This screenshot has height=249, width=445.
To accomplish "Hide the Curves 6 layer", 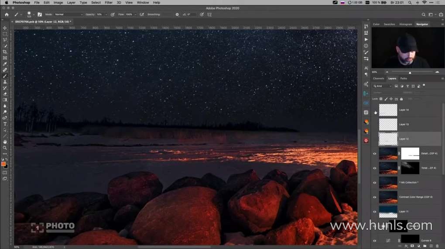I will tap(375, 241).
